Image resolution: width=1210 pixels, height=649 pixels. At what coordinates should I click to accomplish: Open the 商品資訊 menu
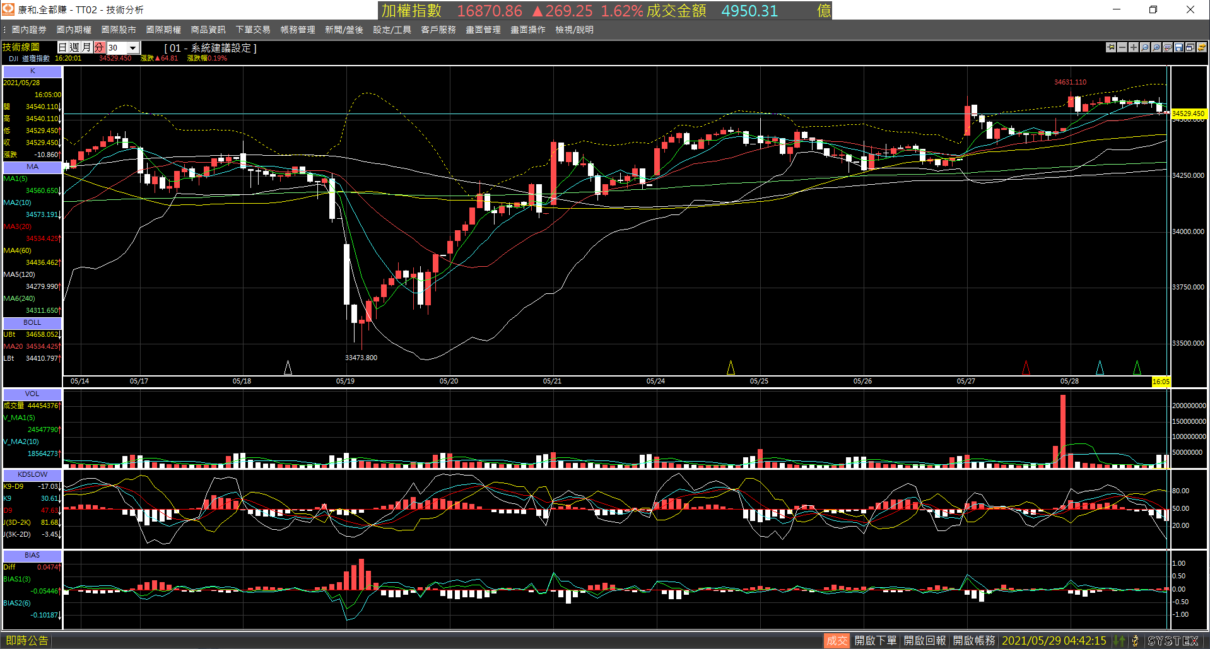click(x=208, y=30)
